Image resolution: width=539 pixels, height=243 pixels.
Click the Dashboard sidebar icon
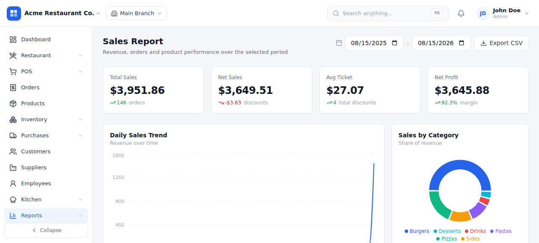coord(13,40)
